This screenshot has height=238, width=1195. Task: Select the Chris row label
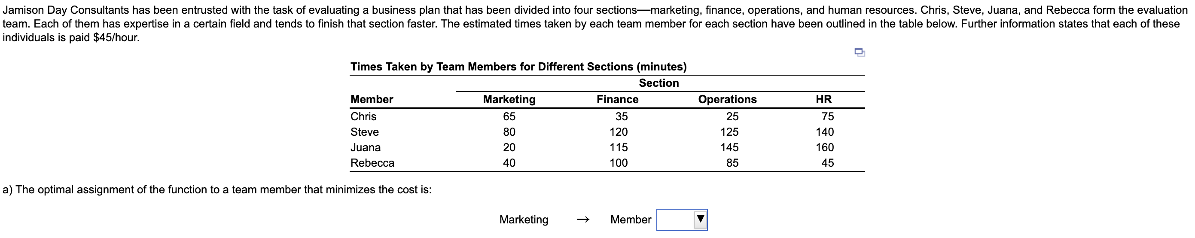tap(363, 116)
